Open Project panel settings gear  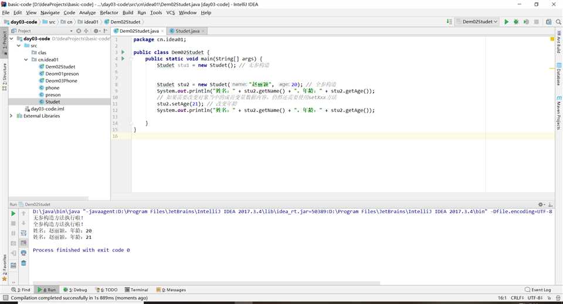click(x=96, y=31)
